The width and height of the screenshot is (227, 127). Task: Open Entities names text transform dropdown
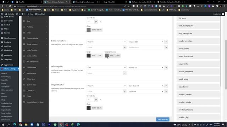tap(148, 47)
